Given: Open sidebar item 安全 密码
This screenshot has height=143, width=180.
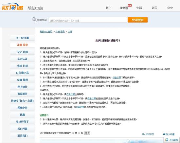Looking at the screenshot, I should click(22, 52).
